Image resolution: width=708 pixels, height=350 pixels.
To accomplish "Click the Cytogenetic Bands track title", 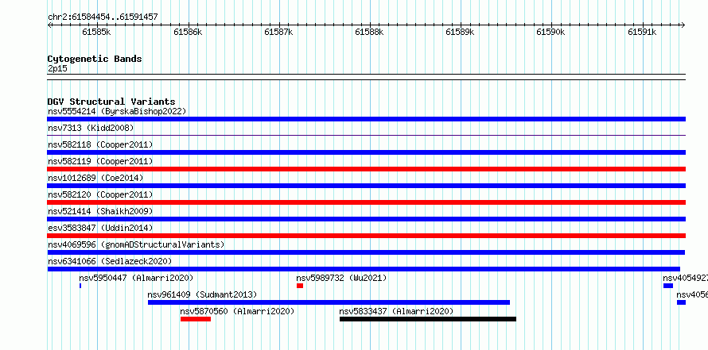I will coord(95,59).
